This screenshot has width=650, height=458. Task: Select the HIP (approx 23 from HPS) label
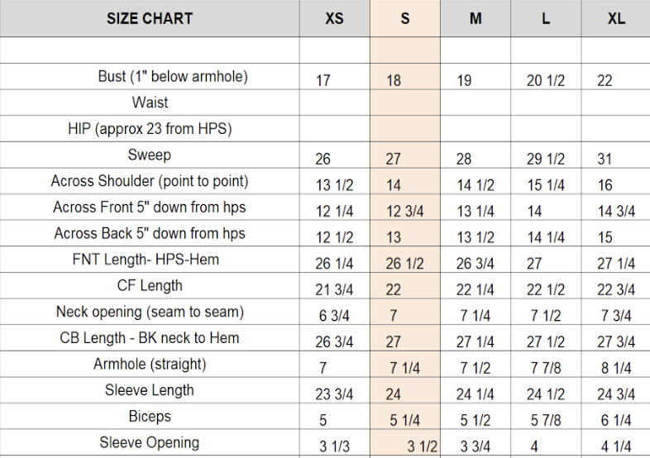point(150,129)
